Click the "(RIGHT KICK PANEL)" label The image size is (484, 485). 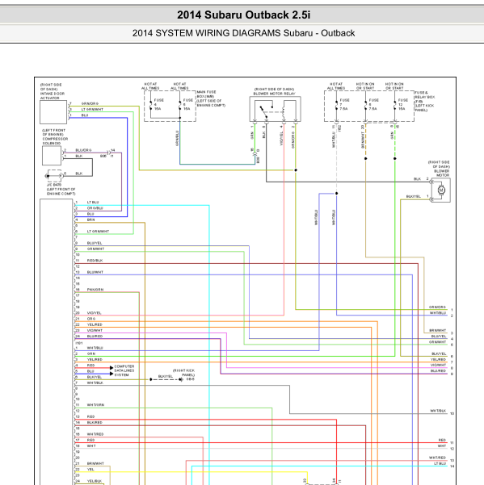point(184,372)
